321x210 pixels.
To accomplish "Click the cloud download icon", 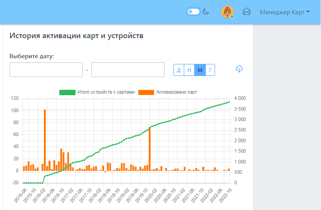I will tap(239, 69).
